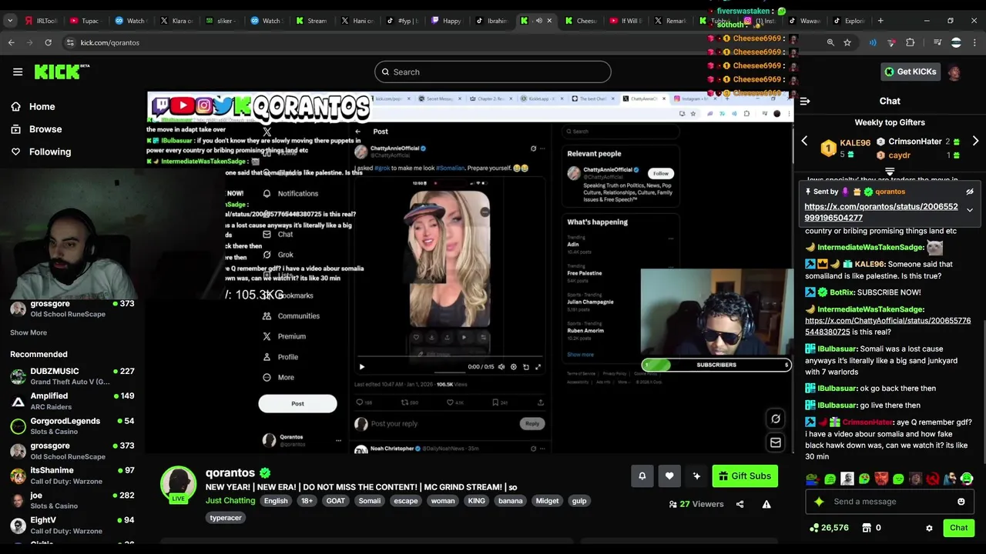Collapse the chat panel

click(x=805, y=101)
